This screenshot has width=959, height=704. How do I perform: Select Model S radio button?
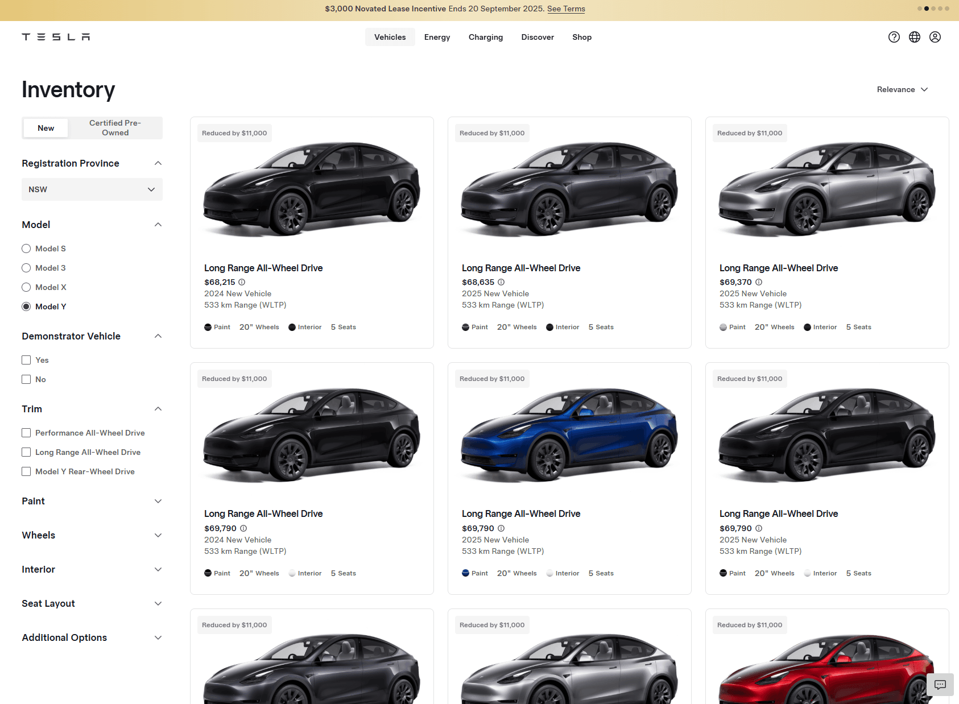[26, 249]
